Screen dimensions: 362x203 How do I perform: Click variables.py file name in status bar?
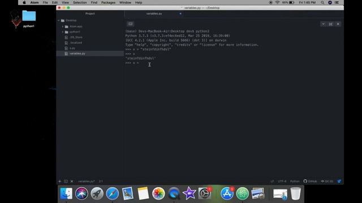click(87, 182)
